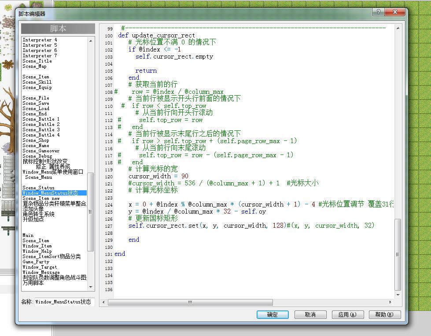
Task: Click the code editor horizontal scroll left arrow
Action: click(103, 302)
